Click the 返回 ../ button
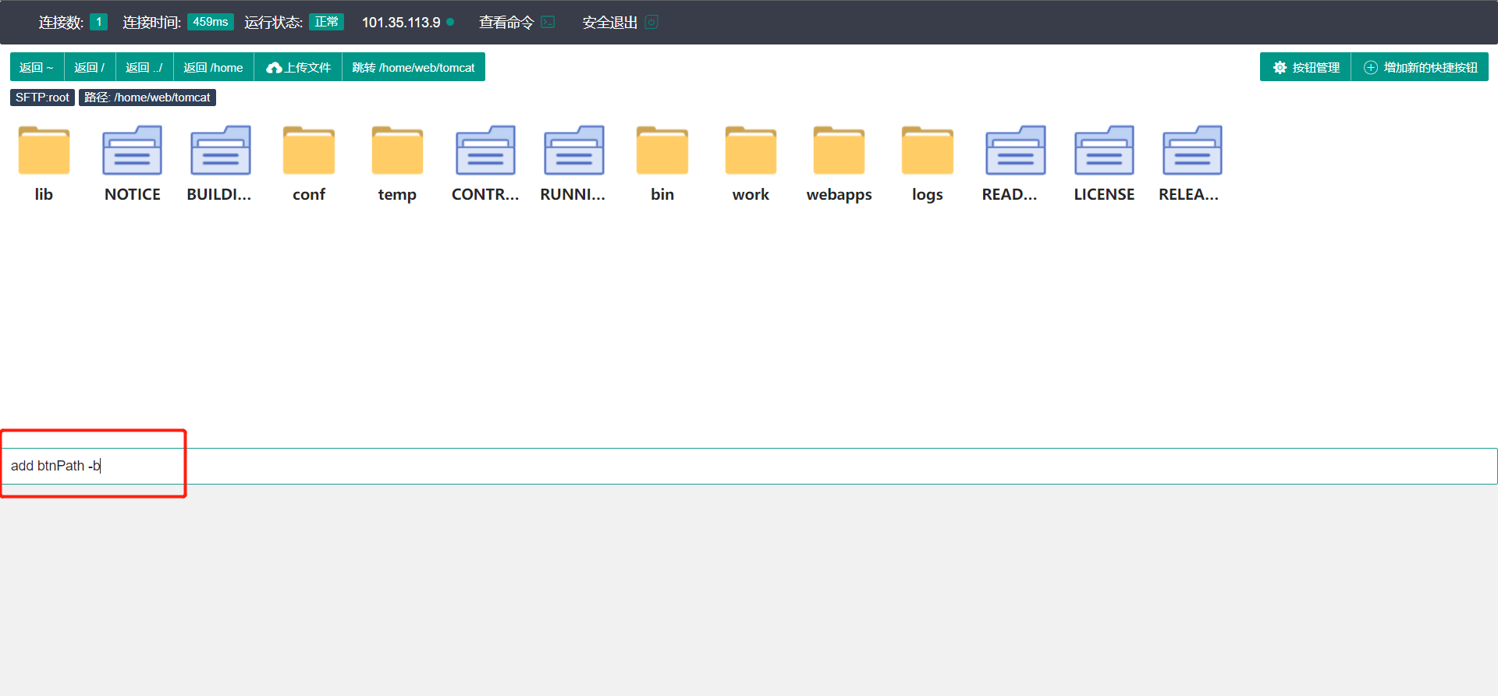 click(x=144, y=67)
